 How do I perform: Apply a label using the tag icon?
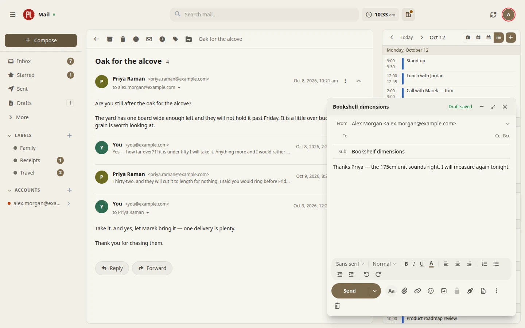click(x=175, y=39)
